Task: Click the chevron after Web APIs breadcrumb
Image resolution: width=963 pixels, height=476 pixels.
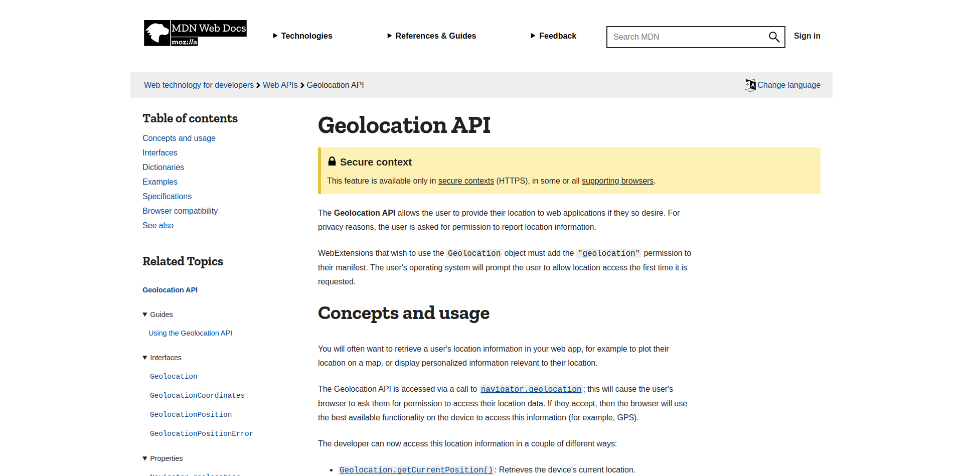Action: [x=301, y=85]
